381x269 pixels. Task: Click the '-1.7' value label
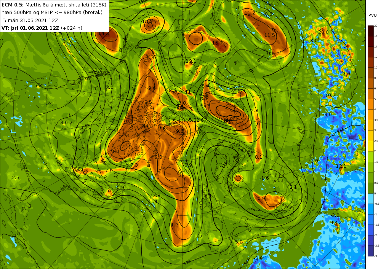point(236,86)
